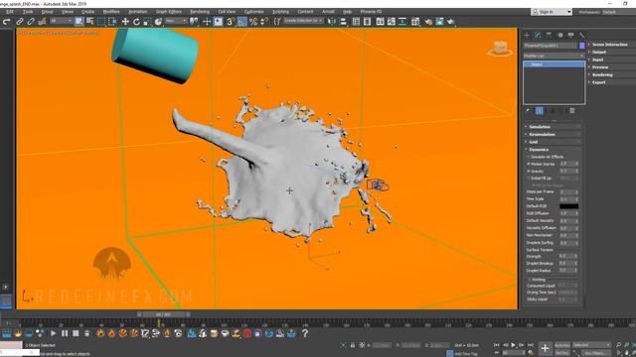Switch to the Motion command panel tab
This screenshot has height=357, width=636.
click(x=559, y=36)
